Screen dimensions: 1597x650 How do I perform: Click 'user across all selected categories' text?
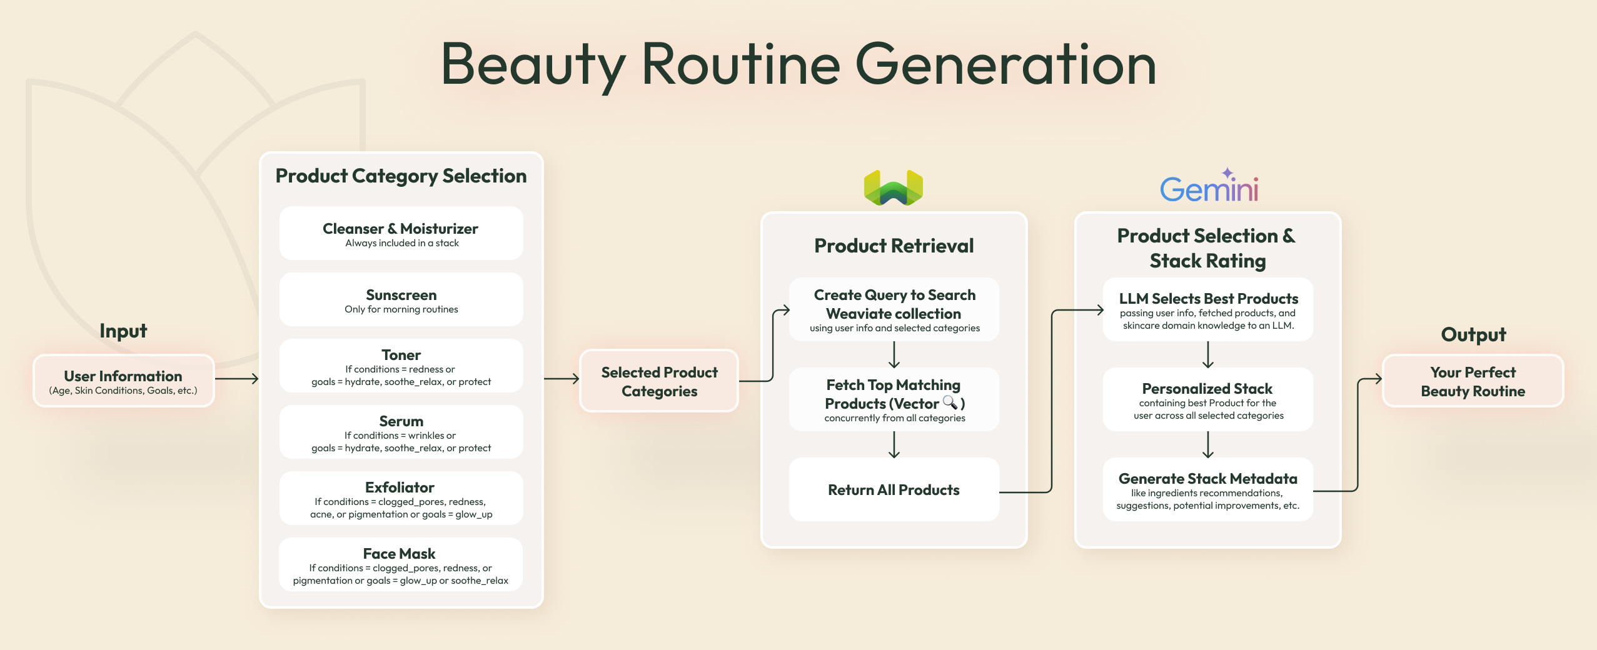coord(1208,416)
